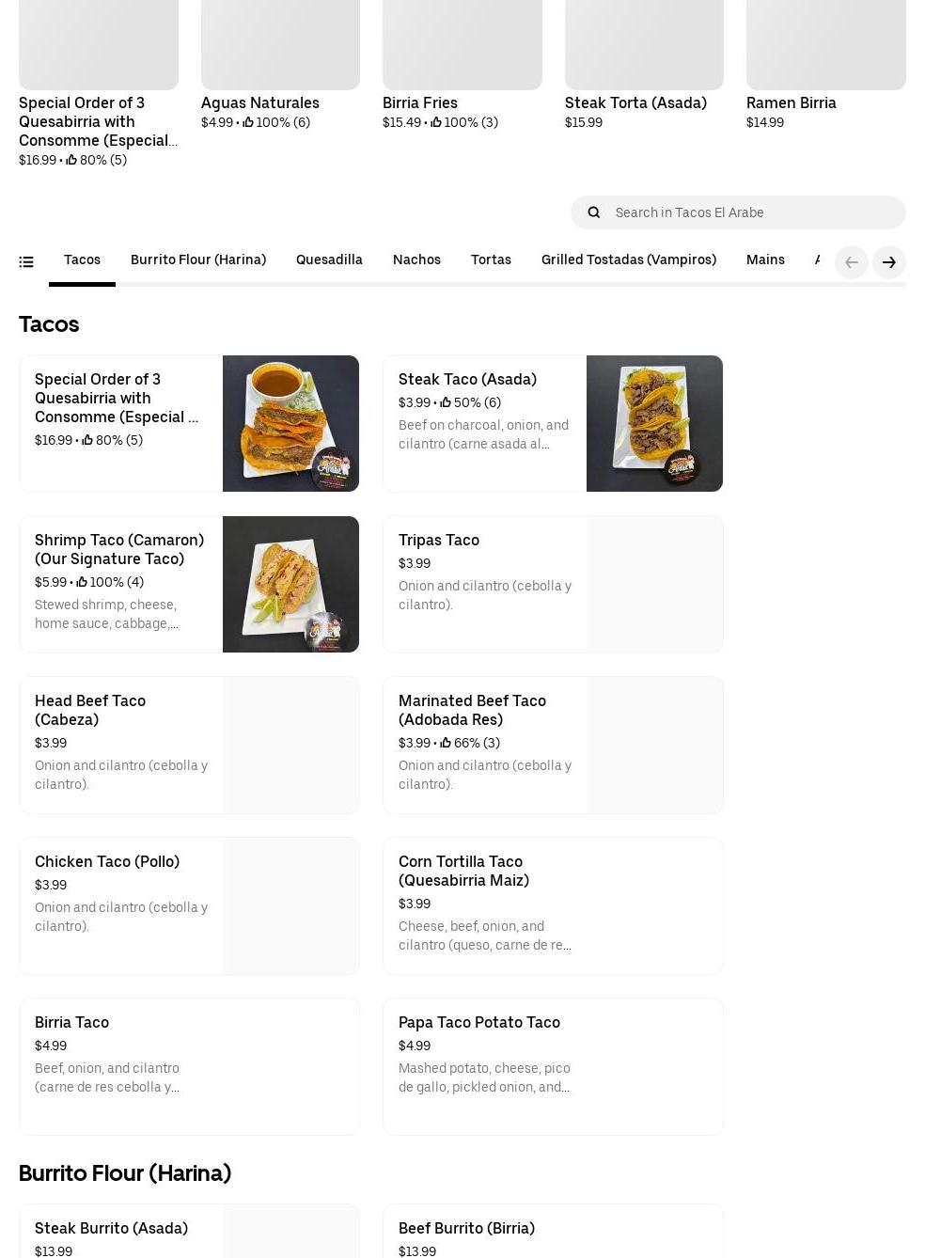The width and height of the screenshot is (925, 1258).
Task: Click Search in Tacos El Arabe field
Action: pyautogui.click(x=752, y=212)
